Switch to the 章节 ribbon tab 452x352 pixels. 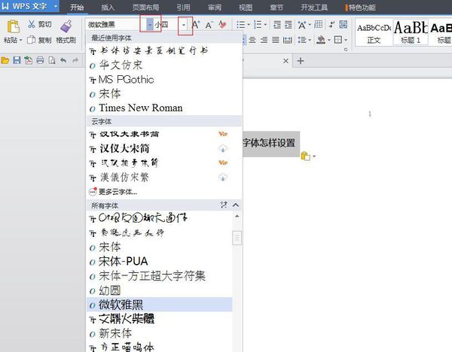[276, 8]
